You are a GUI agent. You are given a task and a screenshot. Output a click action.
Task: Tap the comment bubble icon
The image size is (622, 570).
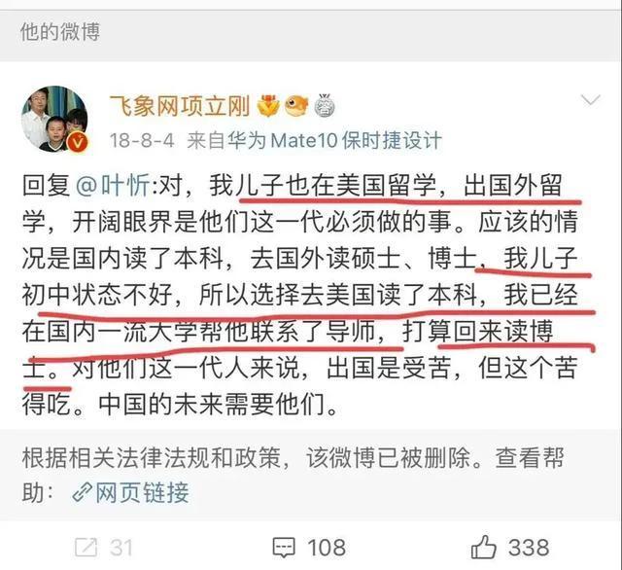tap(284, 548)
